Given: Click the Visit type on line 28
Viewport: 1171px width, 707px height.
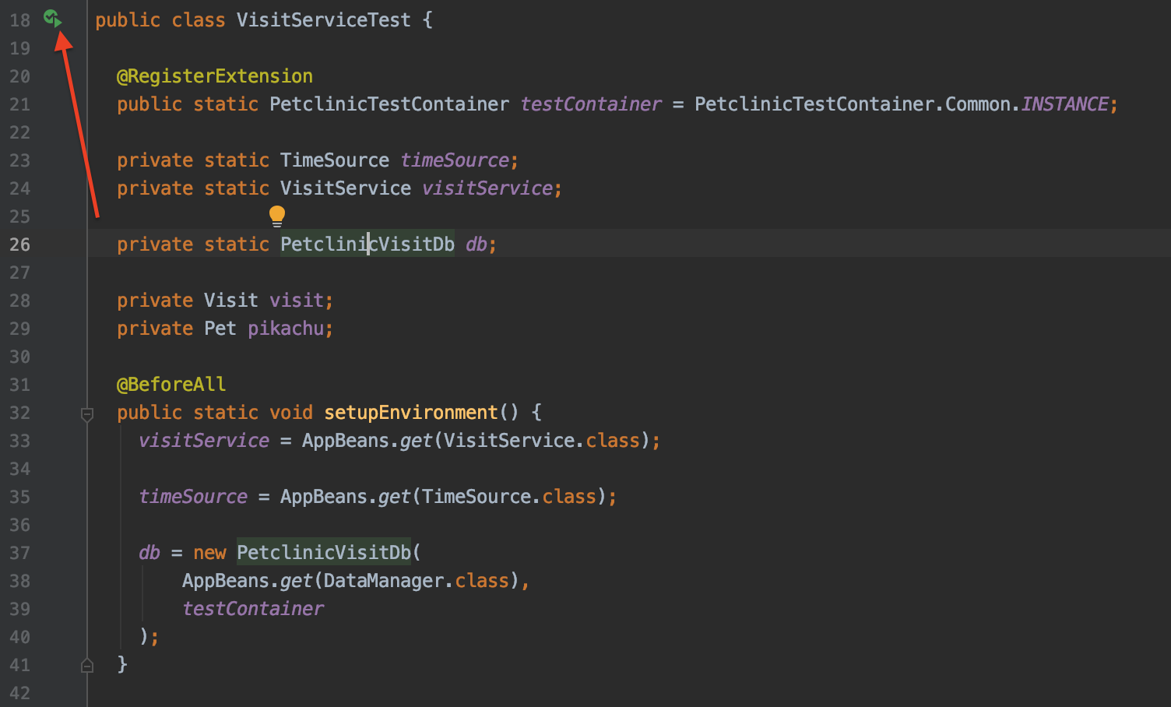Looking at the screenshot, I should tap(230, 300).
